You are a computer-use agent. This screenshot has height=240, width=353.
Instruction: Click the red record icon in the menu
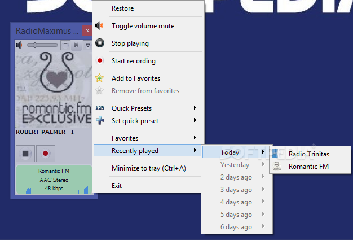click(x=100, y=60)
